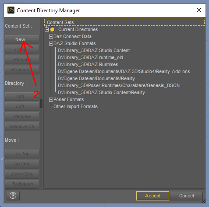This screenshot has height=207, width=209.
Task: Click the Cancel button
Action: (x=187, y=196)
